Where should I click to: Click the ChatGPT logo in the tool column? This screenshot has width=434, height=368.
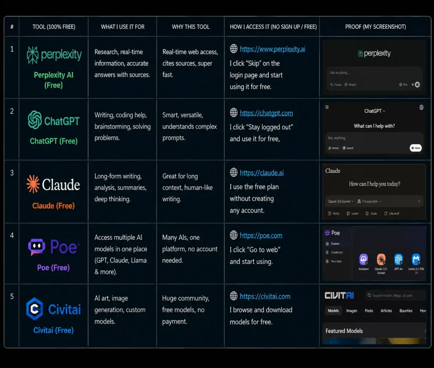click(x=54, y=120)
